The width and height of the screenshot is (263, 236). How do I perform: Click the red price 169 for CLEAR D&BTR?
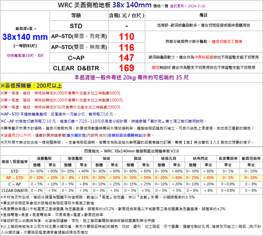[x=127, y=68]
